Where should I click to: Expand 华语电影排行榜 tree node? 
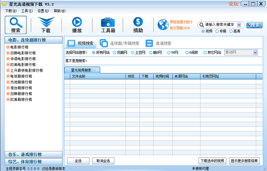click(8, 59)
